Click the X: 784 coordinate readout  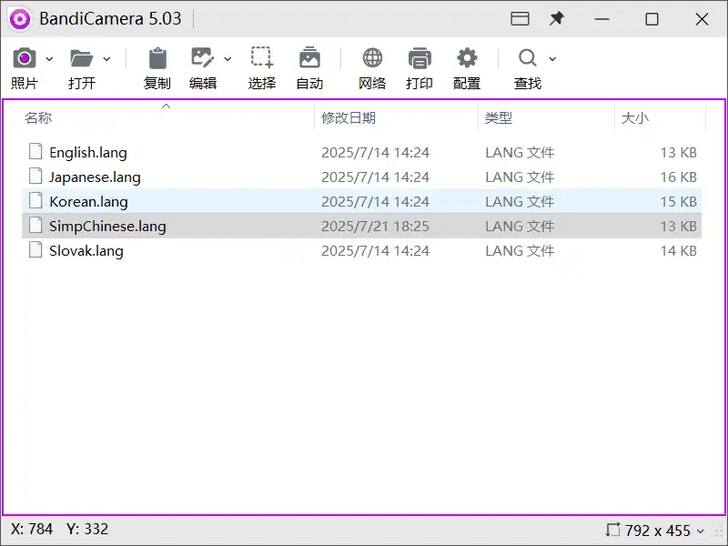(x=32, y=529)
